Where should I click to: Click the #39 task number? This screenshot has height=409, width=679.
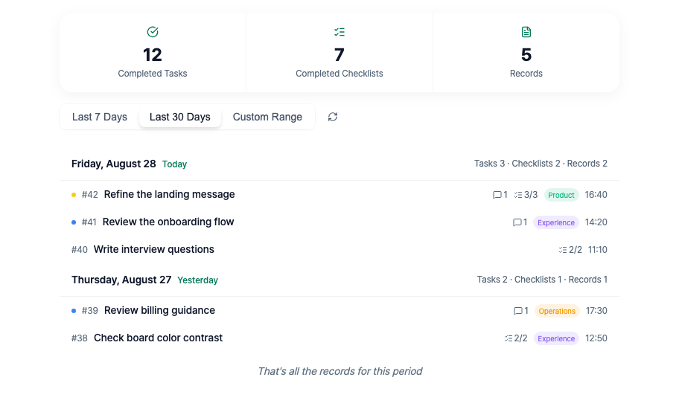[x=89, y=311]
